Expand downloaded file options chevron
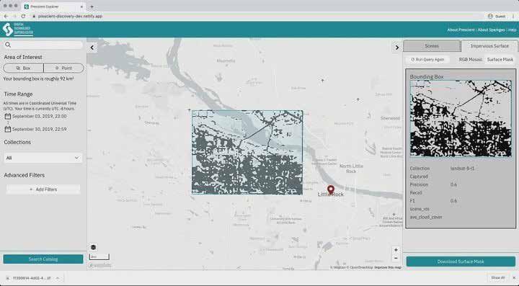Viewport: 519px width, 286px height. pos(58,278)
